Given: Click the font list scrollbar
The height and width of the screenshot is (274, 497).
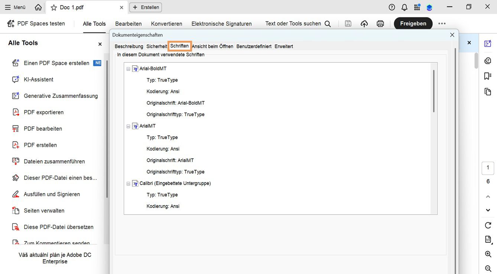Looking at the screenshot, I should [x=434, y=91].
